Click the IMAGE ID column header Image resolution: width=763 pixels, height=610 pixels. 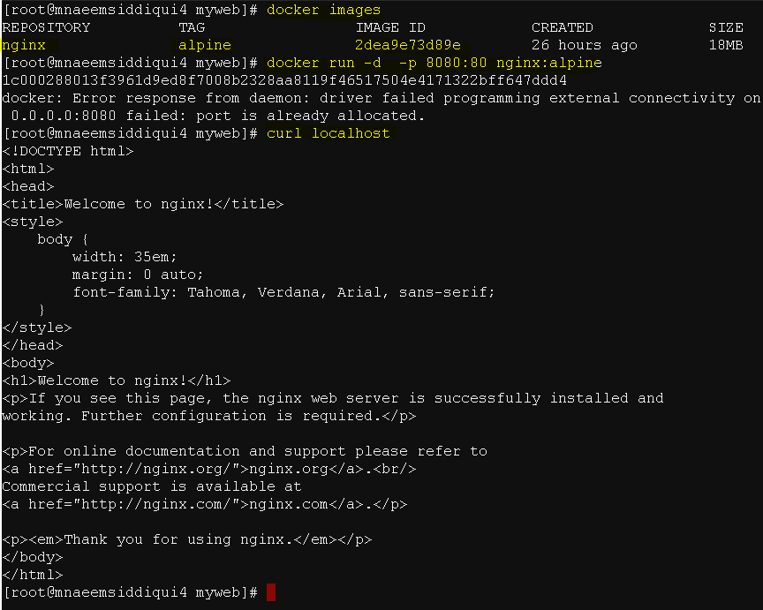coord(390,27)
